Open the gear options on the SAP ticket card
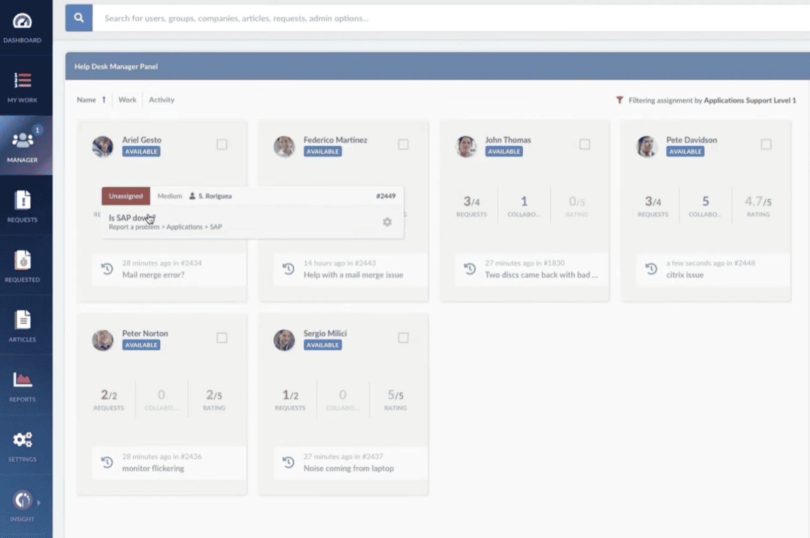The height and width of the screenshot is (538, 810). click(387, 222)
